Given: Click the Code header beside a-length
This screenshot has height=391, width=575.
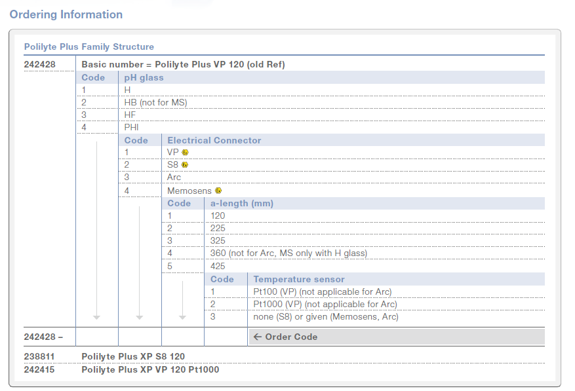Looking at the screenshot, I should pyautogui.click(x=179, y=204).
